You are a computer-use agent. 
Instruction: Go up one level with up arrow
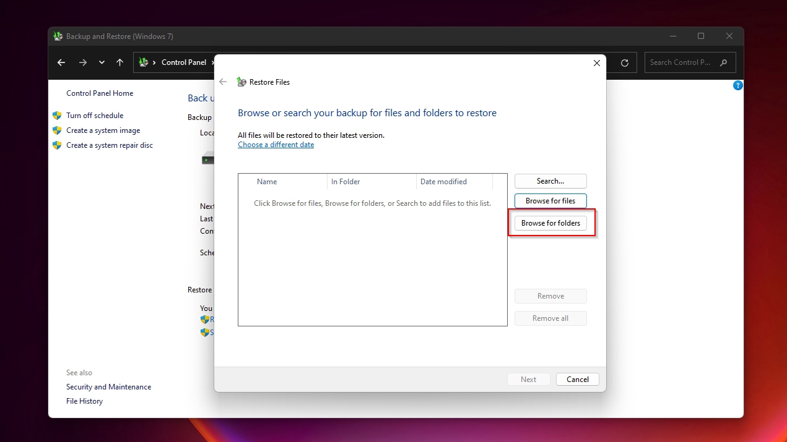tap(120, 62)
